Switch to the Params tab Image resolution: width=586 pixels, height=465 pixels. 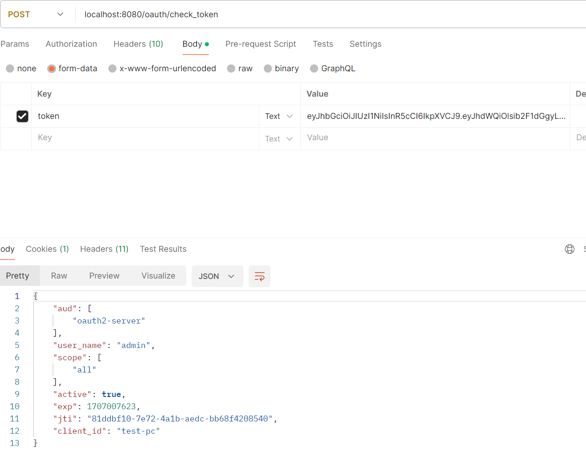[x=15, y=44]
